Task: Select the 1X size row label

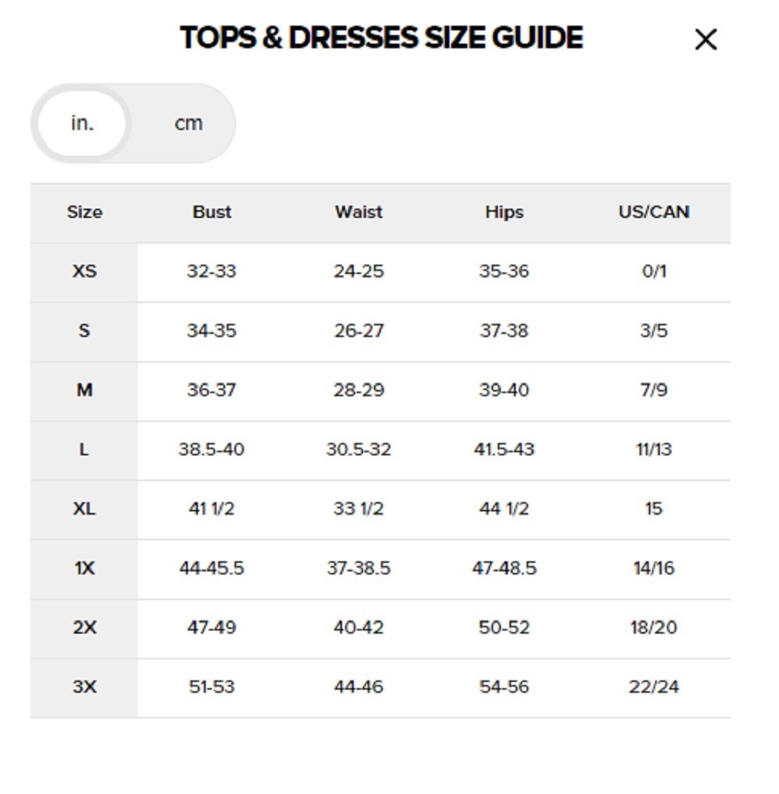Action: tap(84, 568)
